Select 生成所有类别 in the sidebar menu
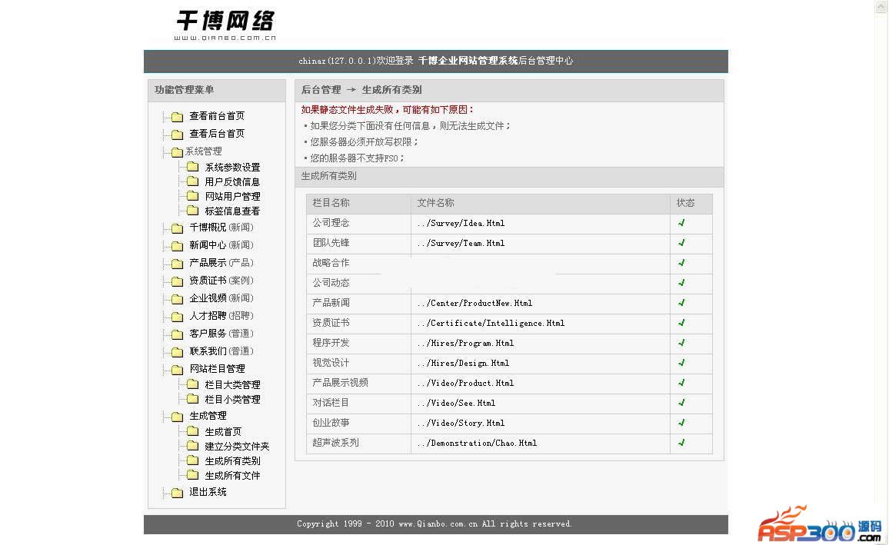This screenshot has height=545, width=889. 232,461
